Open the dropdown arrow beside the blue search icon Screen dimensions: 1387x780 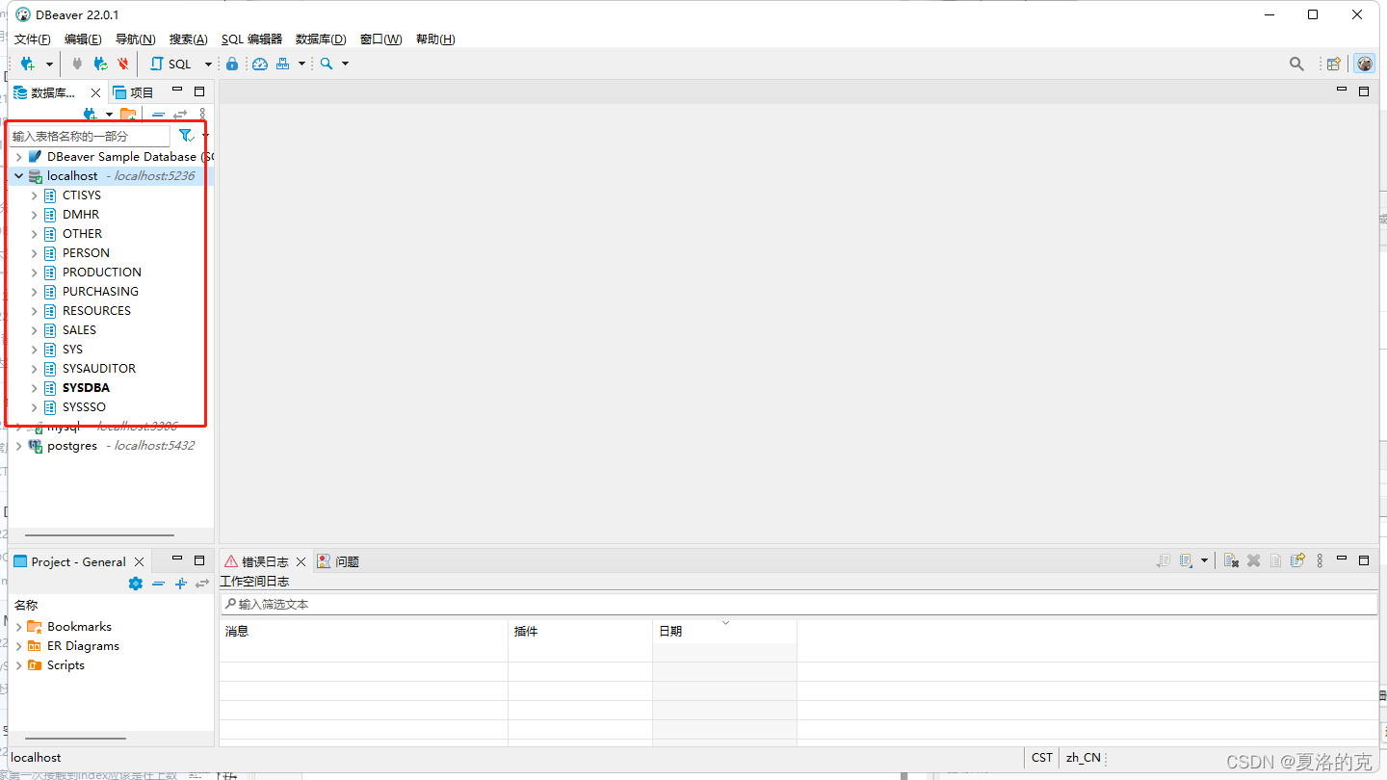(345, 65)
